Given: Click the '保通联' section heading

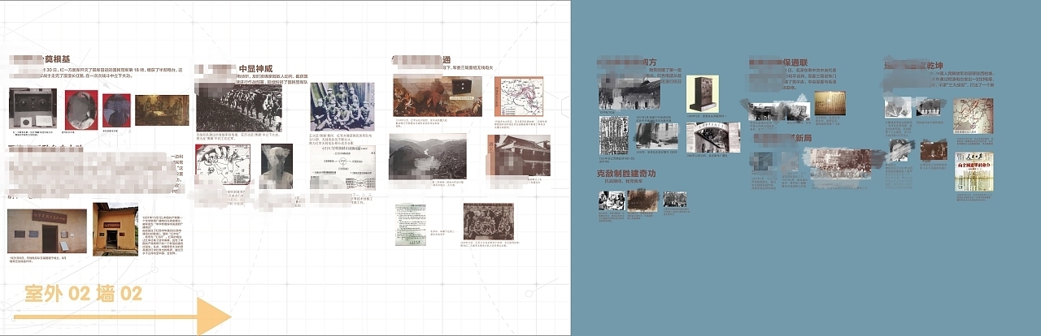Looking at the screenshot, I should pos(795,62).
